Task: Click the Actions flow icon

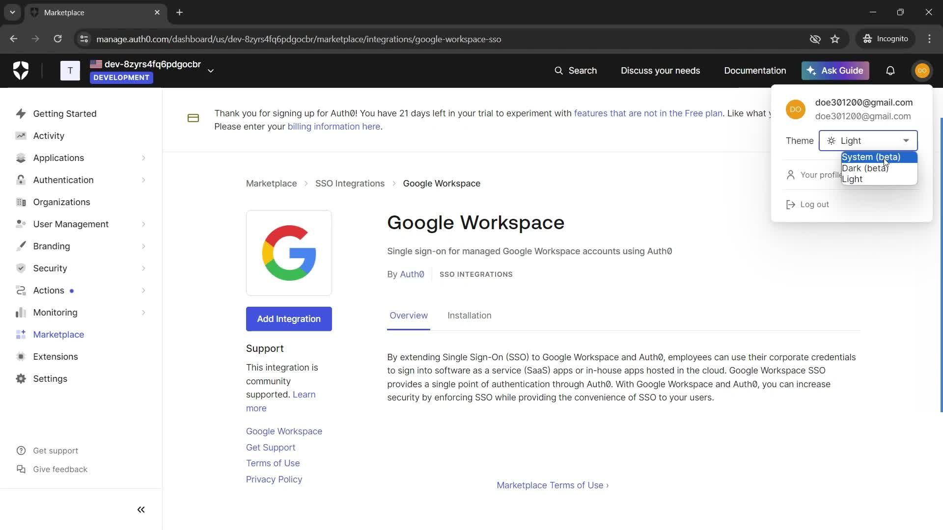Action: [x=21, y=290]
